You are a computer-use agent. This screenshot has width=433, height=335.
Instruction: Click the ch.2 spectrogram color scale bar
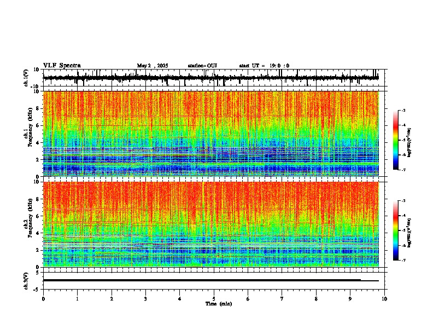395,230
